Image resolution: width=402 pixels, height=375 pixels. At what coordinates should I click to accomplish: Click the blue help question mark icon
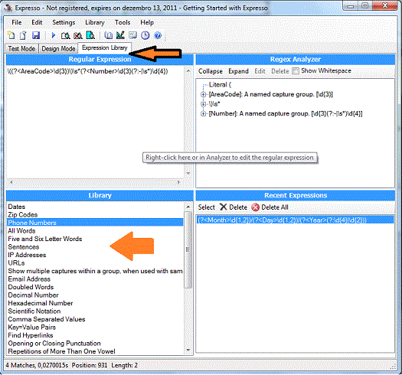point(158,35)
